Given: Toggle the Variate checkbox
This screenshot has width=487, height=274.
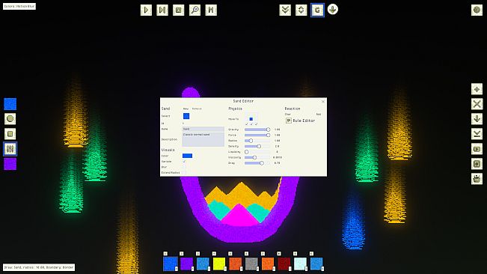Looking at the screenshot, I should [x=184, y=162].
